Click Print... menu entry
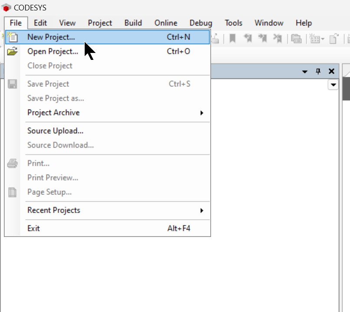The height and width of the screenshot is (312, 350). tap(108, 164)
